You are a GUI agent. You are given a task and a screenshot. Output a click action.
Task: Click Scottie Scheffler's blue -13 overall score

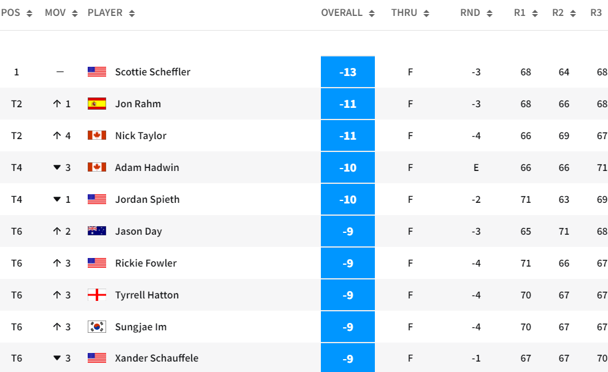(348, 72)
